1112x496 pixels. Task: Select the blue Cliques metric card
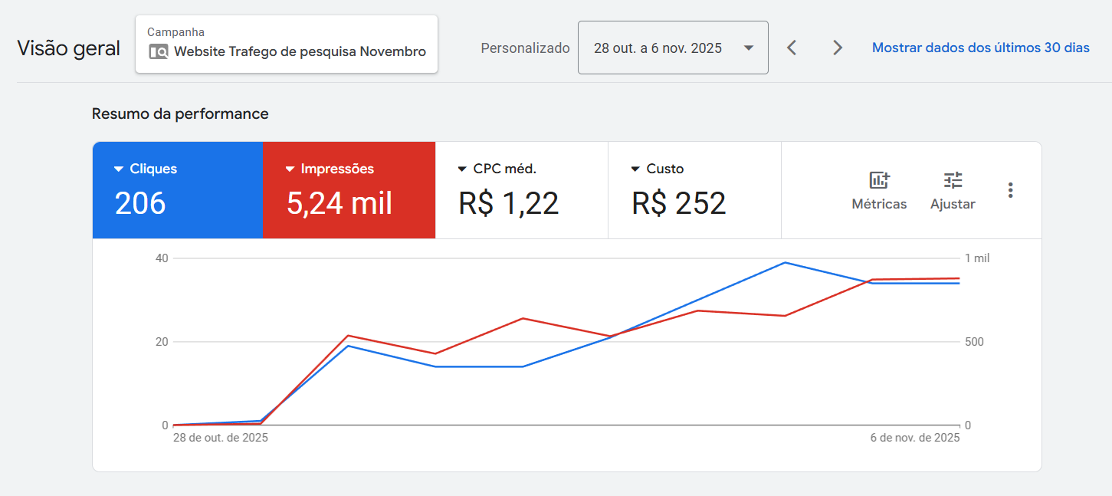click(x=178, y=190)
